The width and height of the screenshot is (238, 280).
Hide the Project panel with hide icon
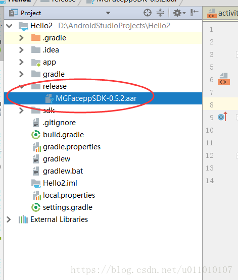pos(195,13)
